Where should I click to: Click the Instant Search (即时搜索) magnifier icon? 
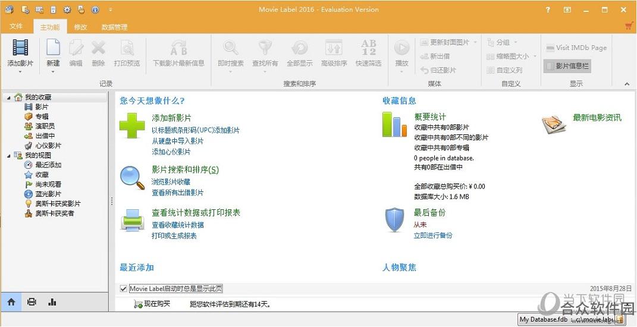231,47
